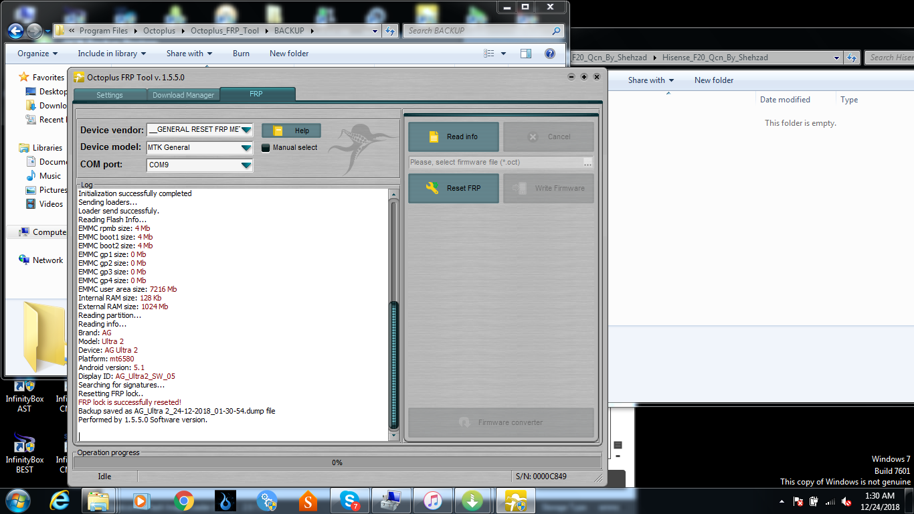Click the Back arrow in BACKUP window

click(16, 30)
